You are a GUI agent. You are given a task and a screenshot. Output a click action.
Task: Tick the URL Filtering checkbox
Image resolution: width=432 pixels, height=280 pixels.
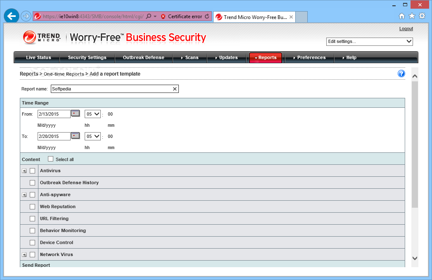point(33,219)
